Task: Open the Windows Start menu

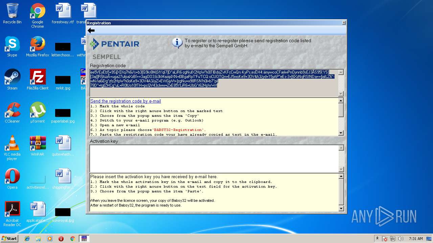Action: [x=9, y=238]
